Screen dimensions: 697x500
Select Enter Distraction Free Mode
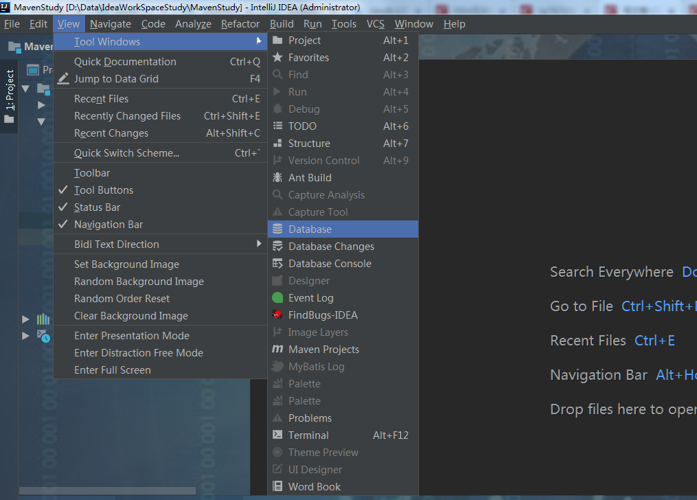(x=160, y=353)
